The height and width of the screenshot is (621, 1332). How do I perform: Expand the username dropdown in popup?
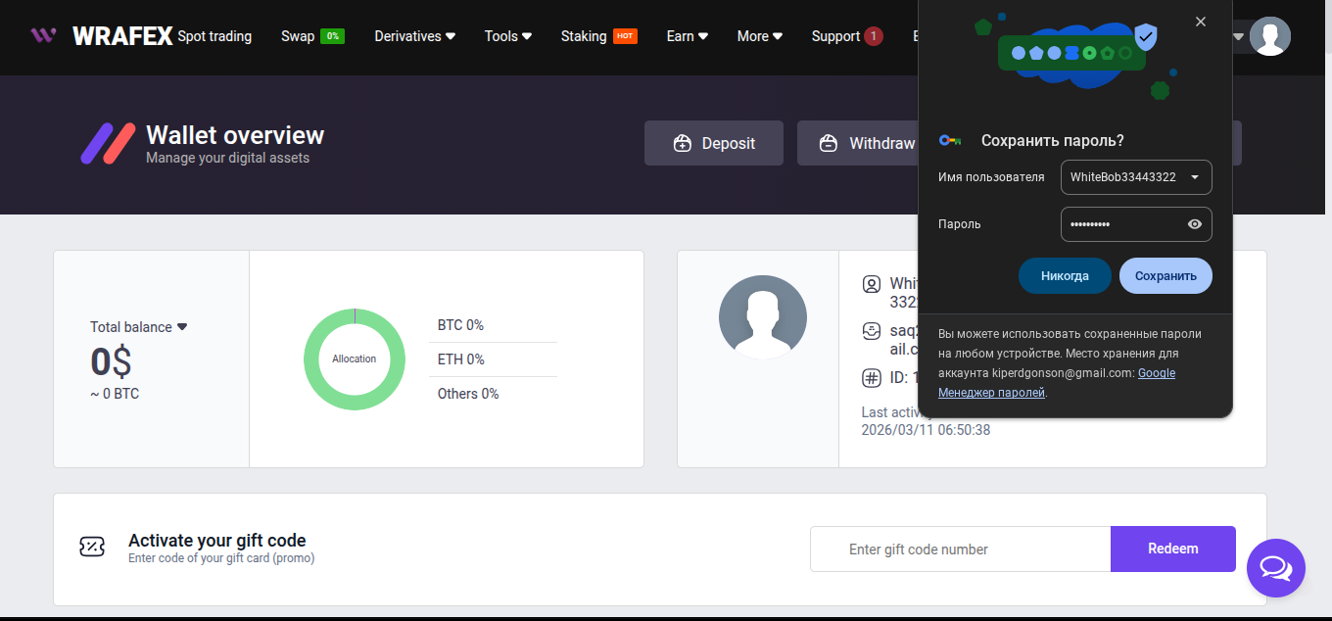coord(1194,177)
